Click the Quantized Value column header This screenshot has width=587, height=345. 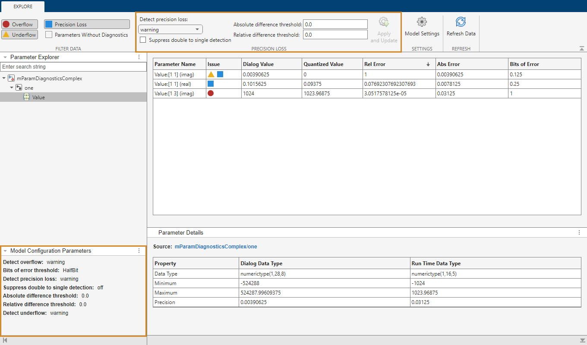click(332, 64)
